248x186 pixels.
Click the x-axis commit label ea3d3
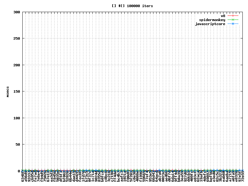(x=51, y=176)
